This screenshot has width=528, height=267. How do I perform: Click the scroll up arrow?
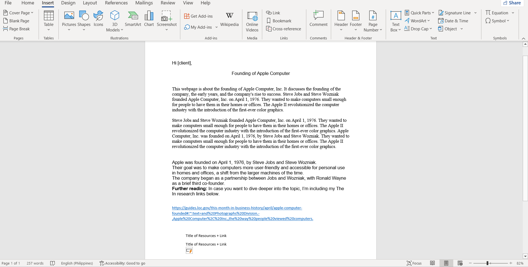pyautogui.click(x=525, y=44)
